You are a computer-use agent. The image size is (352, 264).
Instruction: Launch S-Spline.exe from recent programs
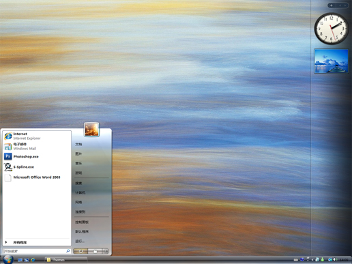click(x=37, y=167)
